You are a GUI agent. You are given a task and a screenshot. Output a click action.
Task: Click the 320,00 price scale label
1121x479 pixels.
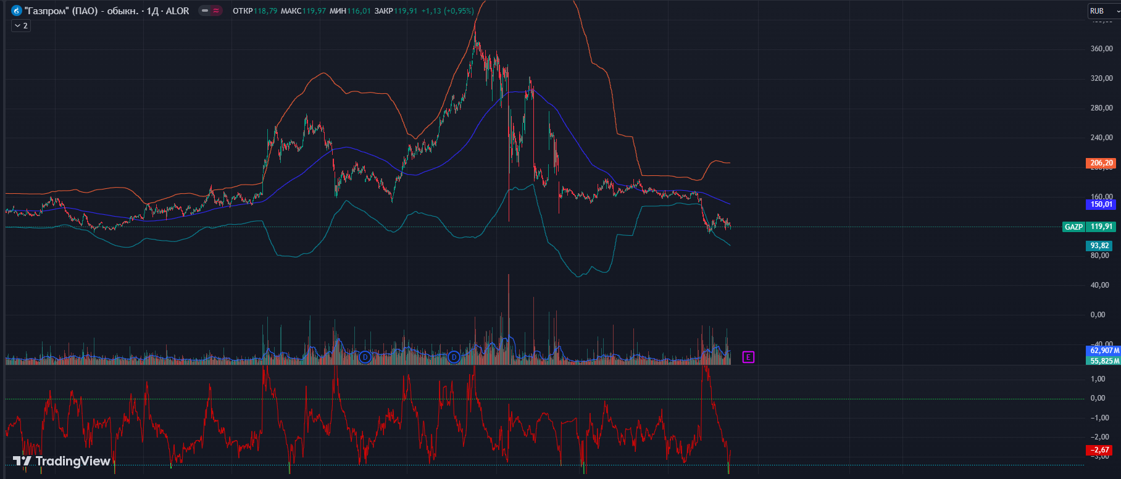click(x=1102, y=78)
